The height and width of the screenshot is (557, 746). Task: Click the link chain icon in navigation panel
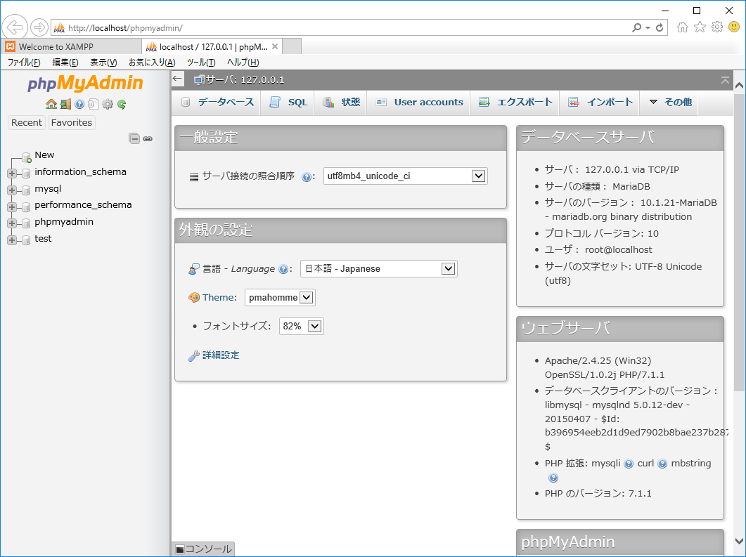click(x=148, y=139)
